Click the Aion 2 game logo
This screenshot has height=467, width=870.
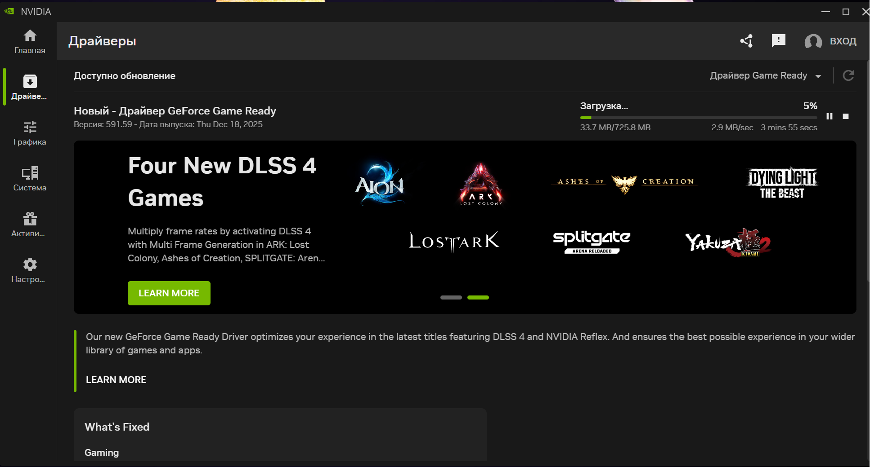(x=380, y=184)
